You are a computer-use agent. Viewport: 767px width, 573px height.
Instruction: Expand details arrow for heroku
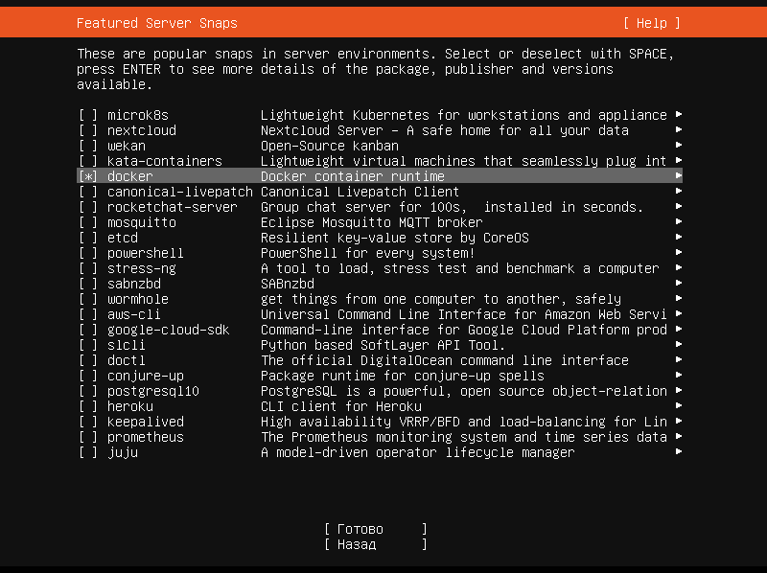[679, 405]
